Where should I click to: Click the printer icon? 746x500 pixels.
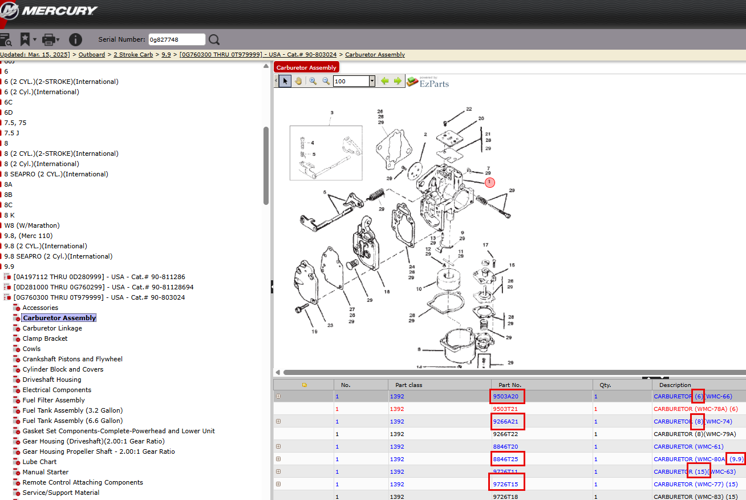coord(48,39)
